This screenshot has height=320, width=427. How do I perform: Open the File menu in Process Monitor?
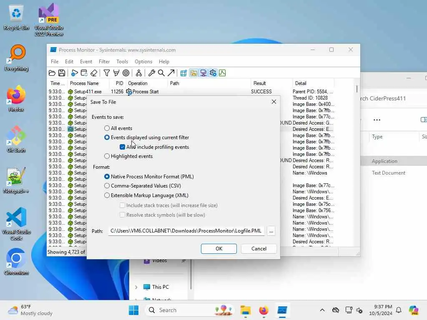pos(55,62)
